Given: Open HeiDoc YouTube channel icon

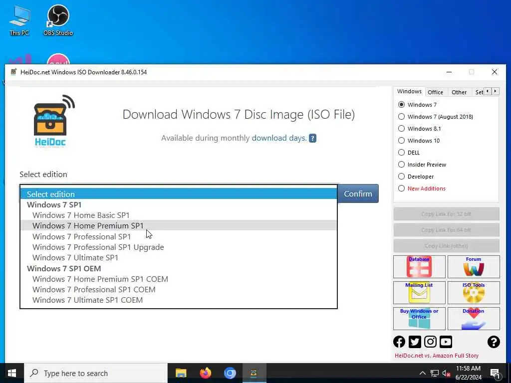Looking at the screenshot, I should click(446, 342).
